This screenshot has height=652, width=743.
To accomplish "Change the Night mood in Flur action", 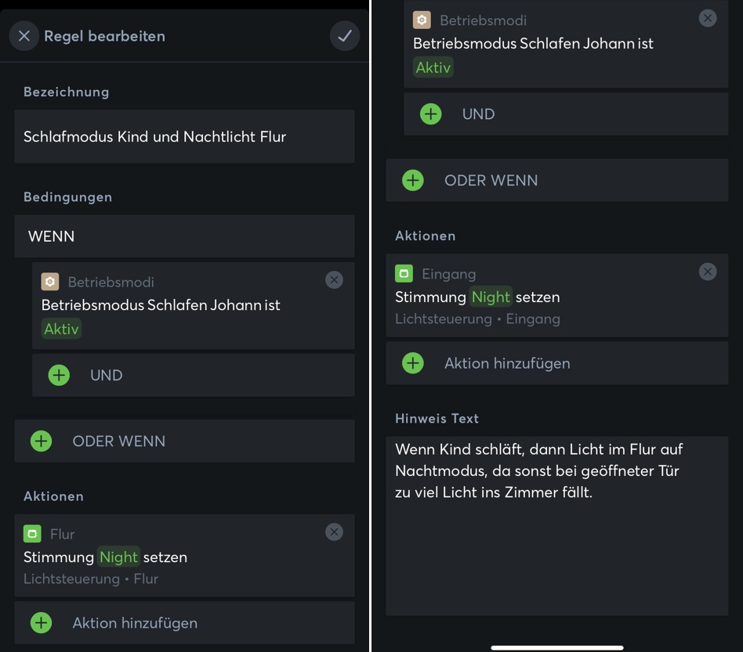I will [x=118, y=557].
